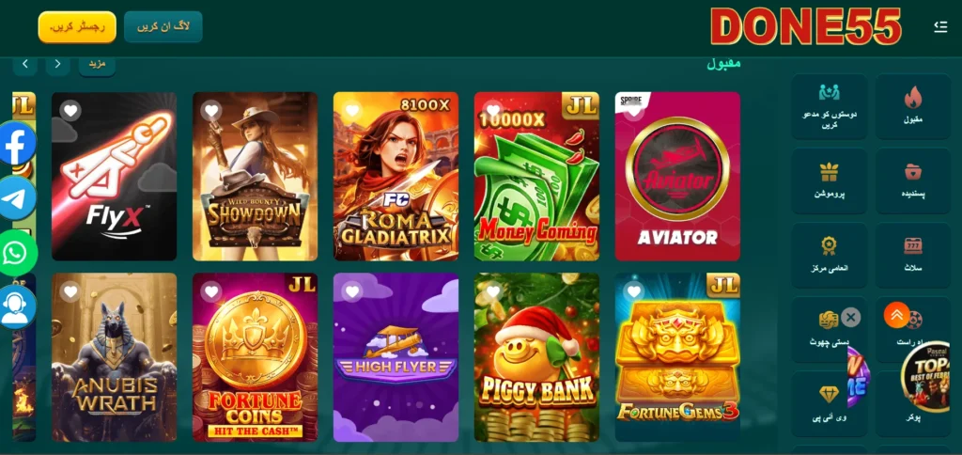This screenshot has height=455, width=962.
Task: Open the flame popular category tile
Action: (913, 107)
